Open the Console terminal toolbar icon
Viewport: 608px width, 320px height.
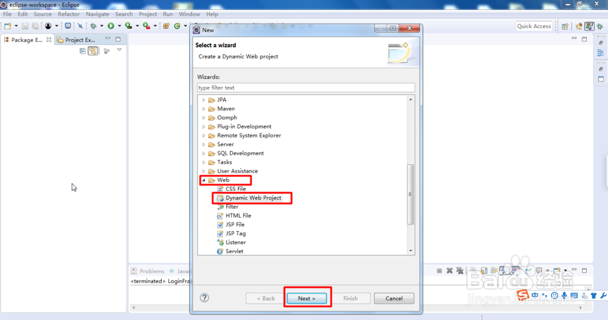(68, 26)
